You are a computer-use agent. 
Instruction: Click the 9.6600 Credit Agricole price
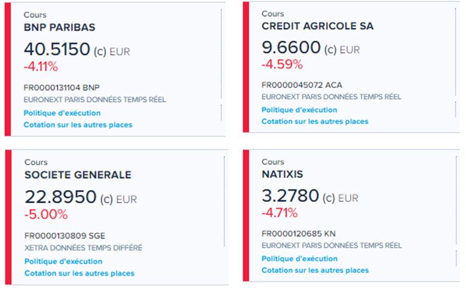coord(291,47)
